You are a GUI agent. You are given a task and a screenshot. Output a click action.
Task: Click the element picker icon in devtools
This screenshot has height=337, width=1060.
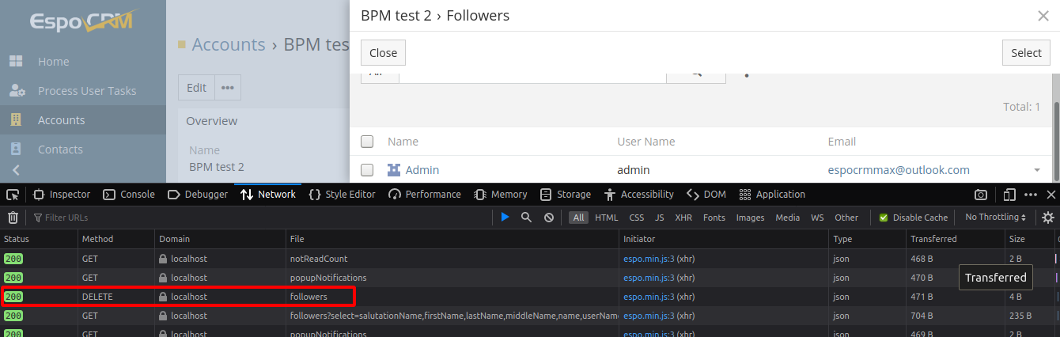click(13, 195)
